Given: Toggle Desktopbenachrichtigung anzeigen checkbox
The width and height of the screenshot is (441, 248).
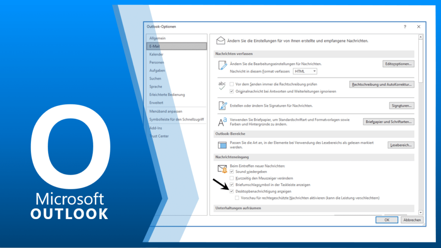Looking at the screenshot, I should pos(231,191).
